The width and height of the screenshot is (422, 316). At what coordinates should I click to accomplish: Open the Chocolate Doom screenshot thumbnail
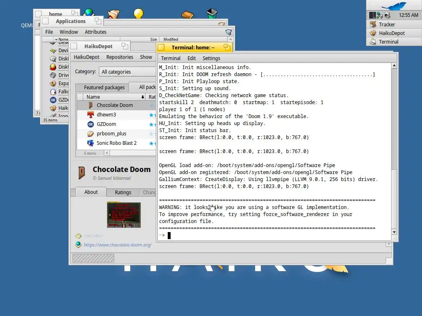pos(124,215)
